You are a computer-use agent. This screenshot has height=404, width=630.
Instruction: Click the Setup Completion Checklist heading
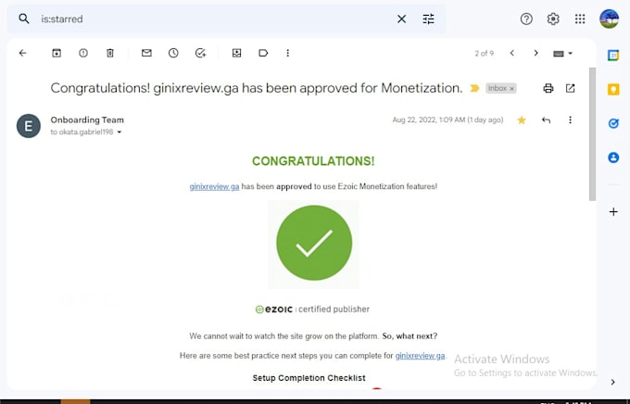[x=309, y=378]
